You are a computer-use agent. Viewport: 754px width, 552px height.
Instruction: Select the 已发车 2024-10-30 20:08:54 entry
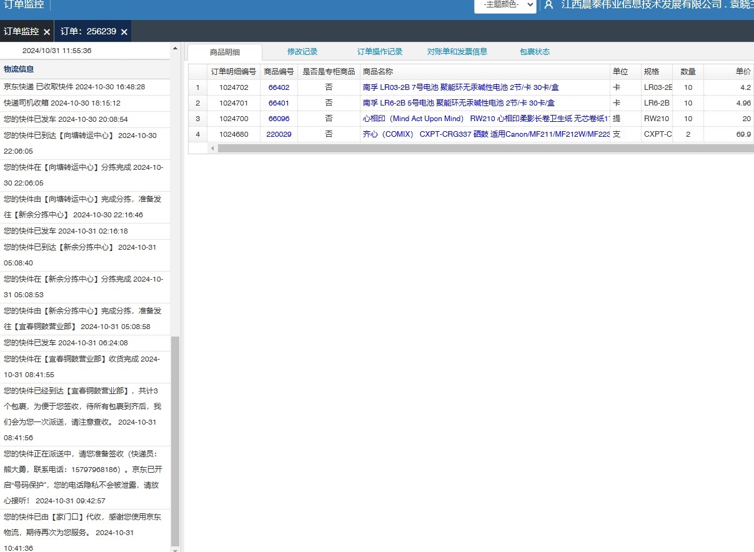click(85, 119)
